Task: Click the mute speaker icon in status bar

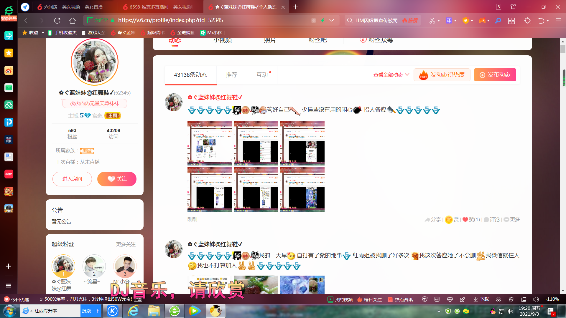Action: [x=536, y=299]
